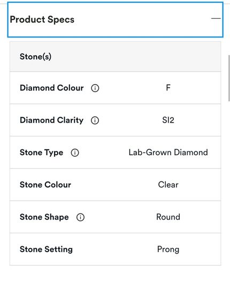Viewport: 230px width, 281px height.
Task: Select the Clear stone colour value
Action: 168,185
